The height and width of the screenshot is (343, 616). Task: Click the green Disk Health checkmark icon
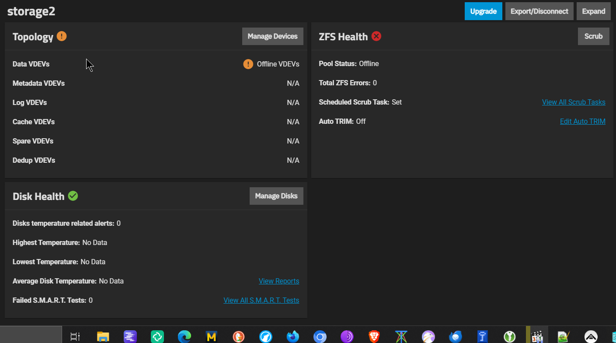click(x=73, y=196)
